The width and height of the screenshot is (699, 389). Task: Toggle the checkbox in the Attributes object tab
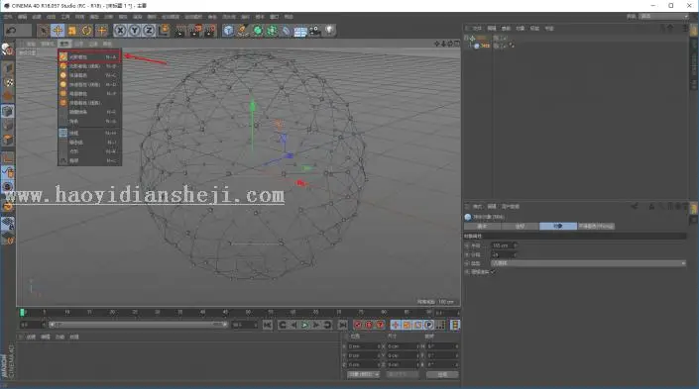coord(492,272)
